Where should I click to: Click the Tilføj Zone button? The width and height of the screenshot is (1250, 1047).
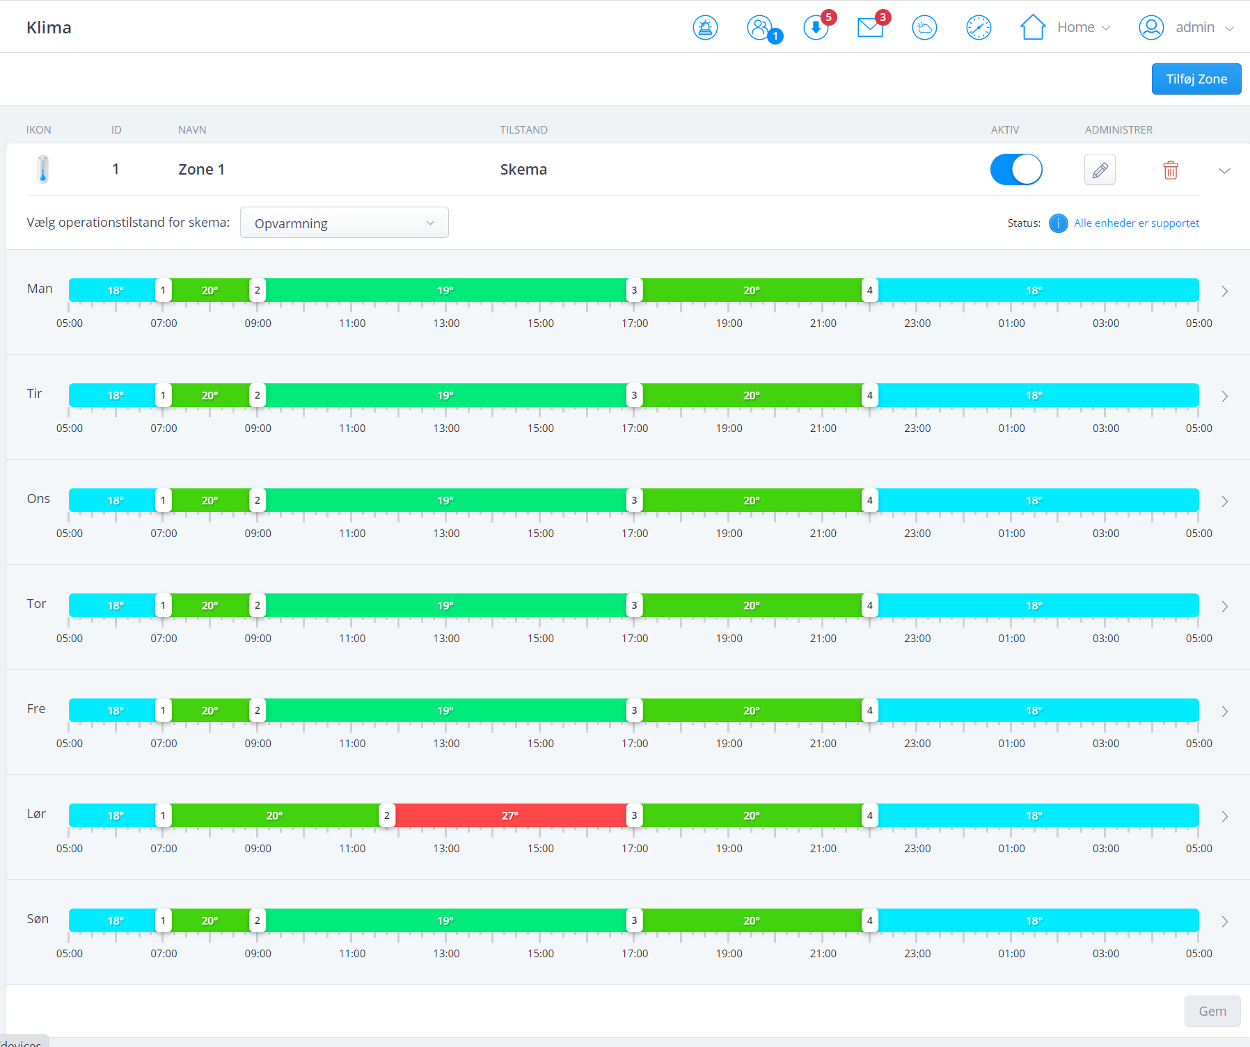click(1196, 79)
